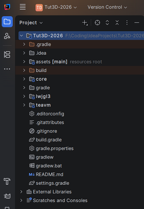This screenshot has height=209, width=144.
Task: Expand the build folder
Action: click(x=24, y=70)
